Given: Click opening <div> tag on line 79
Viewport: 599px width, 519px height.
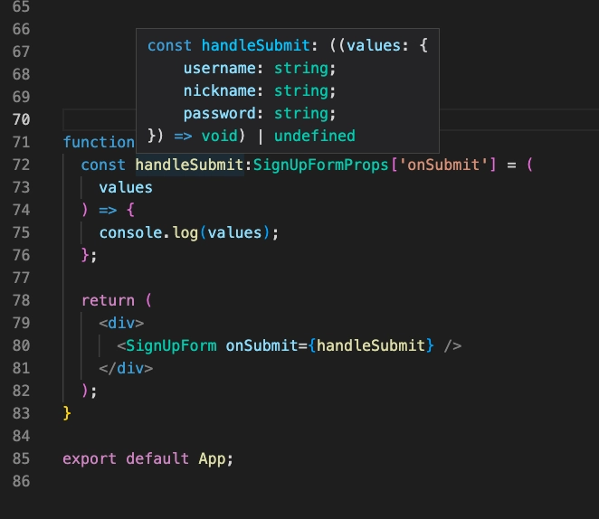Looking at the screenshot, I should coord(121,323).
